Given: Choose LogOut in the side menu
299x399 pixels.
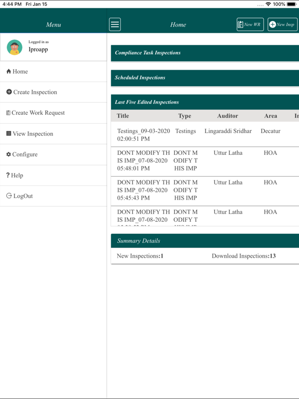Looking at the screenshot, I should 53,196.
